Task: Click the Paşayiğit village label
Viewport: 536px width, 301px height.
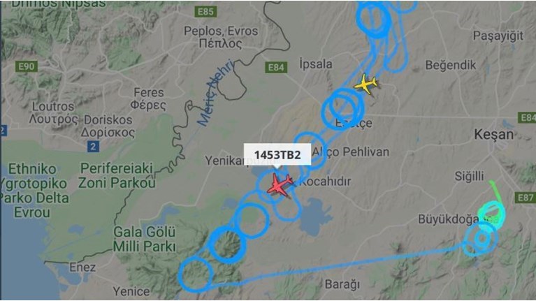Action: [498, 36]
